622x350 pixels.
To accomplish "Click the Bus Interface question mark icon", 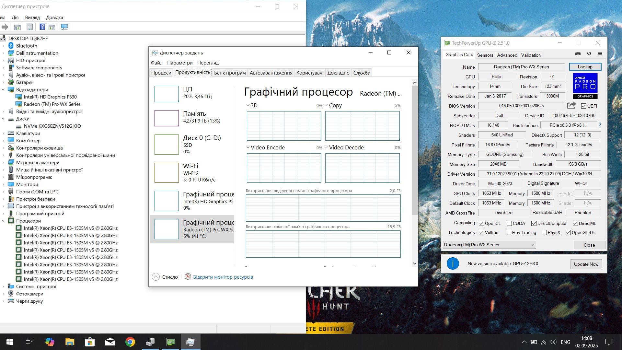I will (600, 125).
